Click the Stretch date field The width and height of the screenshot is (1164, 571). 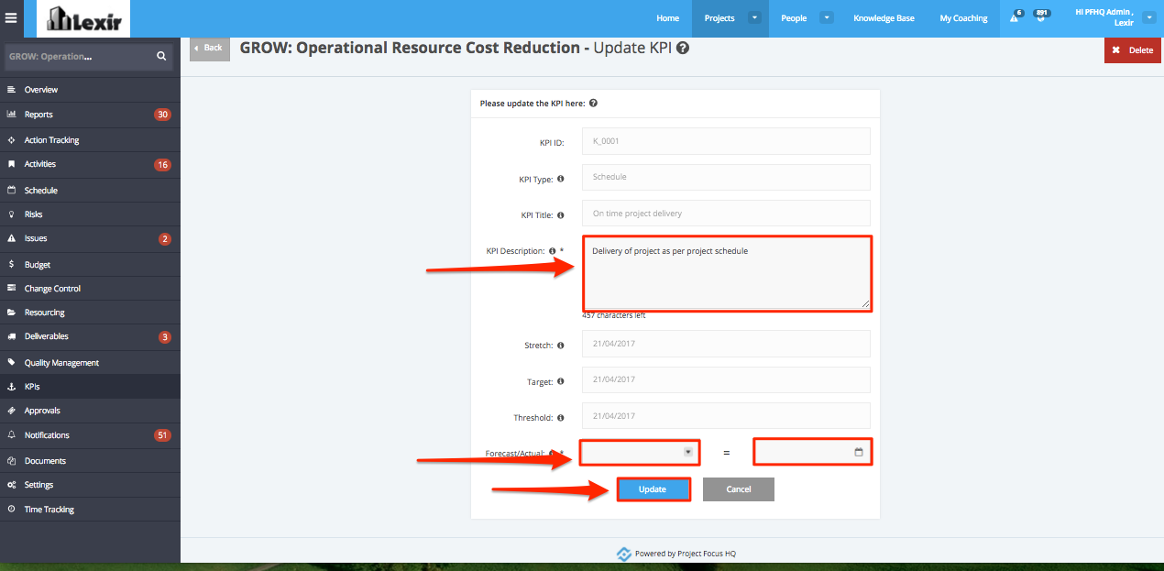point(726,344)
